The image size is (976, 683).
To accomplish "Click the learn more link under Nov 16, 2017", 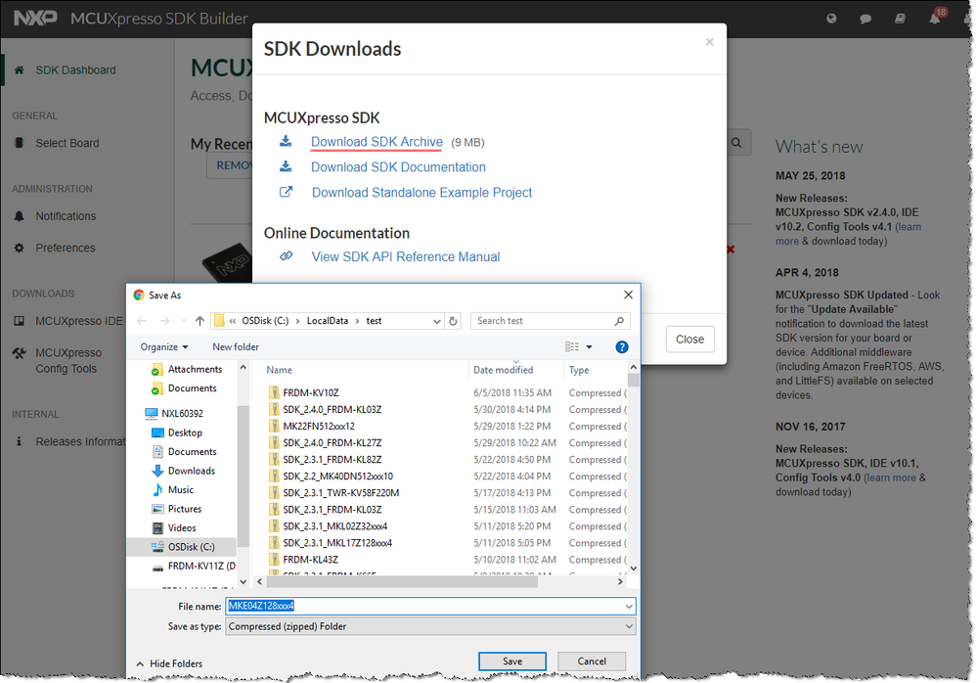I will click(x=890, y=478).
